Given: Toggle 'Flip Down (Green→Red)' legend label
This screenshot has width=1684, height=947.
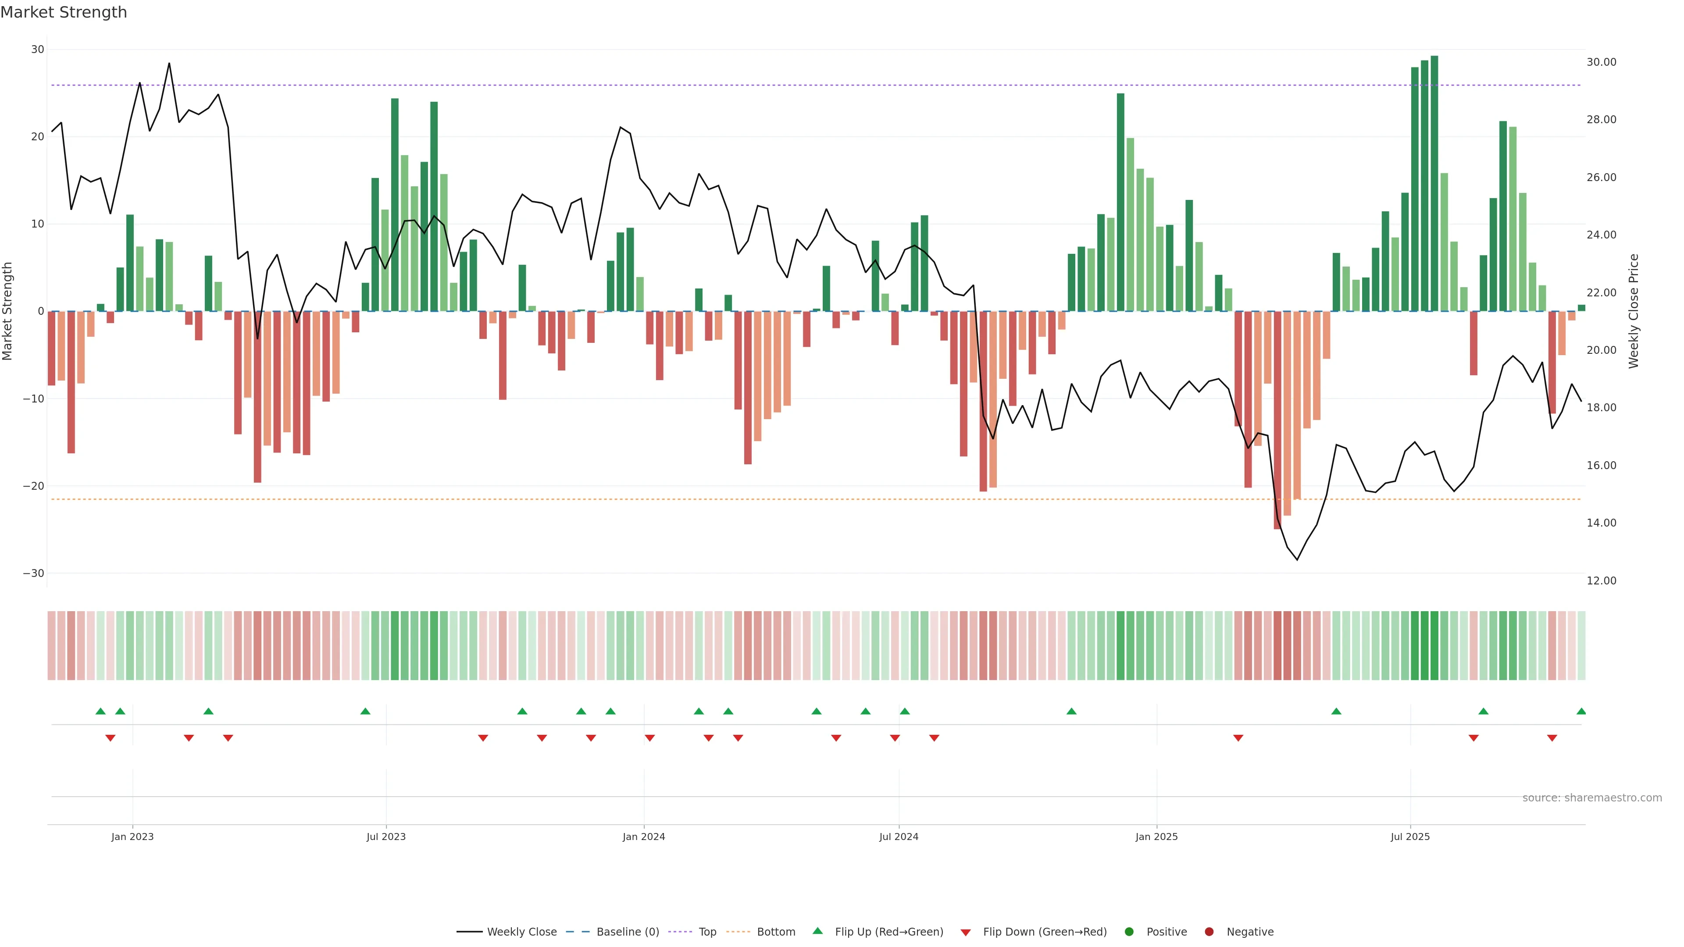Looking at the screenshot, I should pos(1045,932).
